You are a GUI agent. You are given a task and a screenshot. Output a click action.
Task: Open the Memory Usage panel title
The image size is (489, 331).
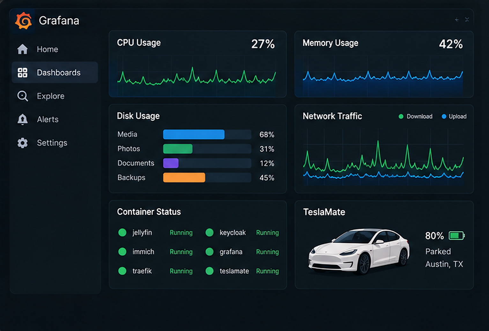[x=330, y=43]
